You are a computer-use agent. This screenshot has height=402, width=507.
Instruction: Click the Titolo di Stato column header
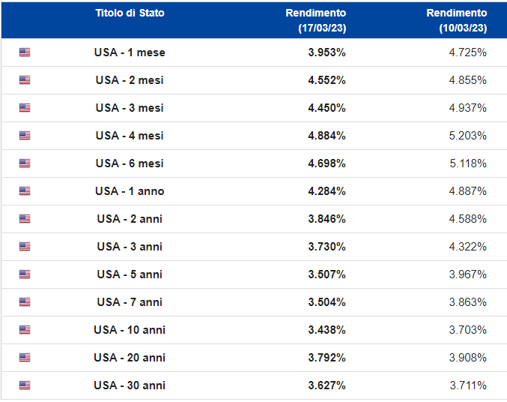point(130,13)
